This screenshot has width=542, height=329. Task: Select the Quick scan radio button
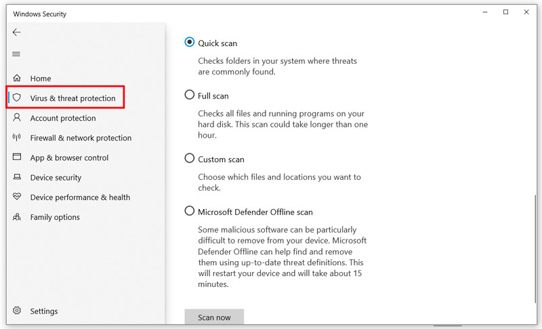[x=190, y=42]
